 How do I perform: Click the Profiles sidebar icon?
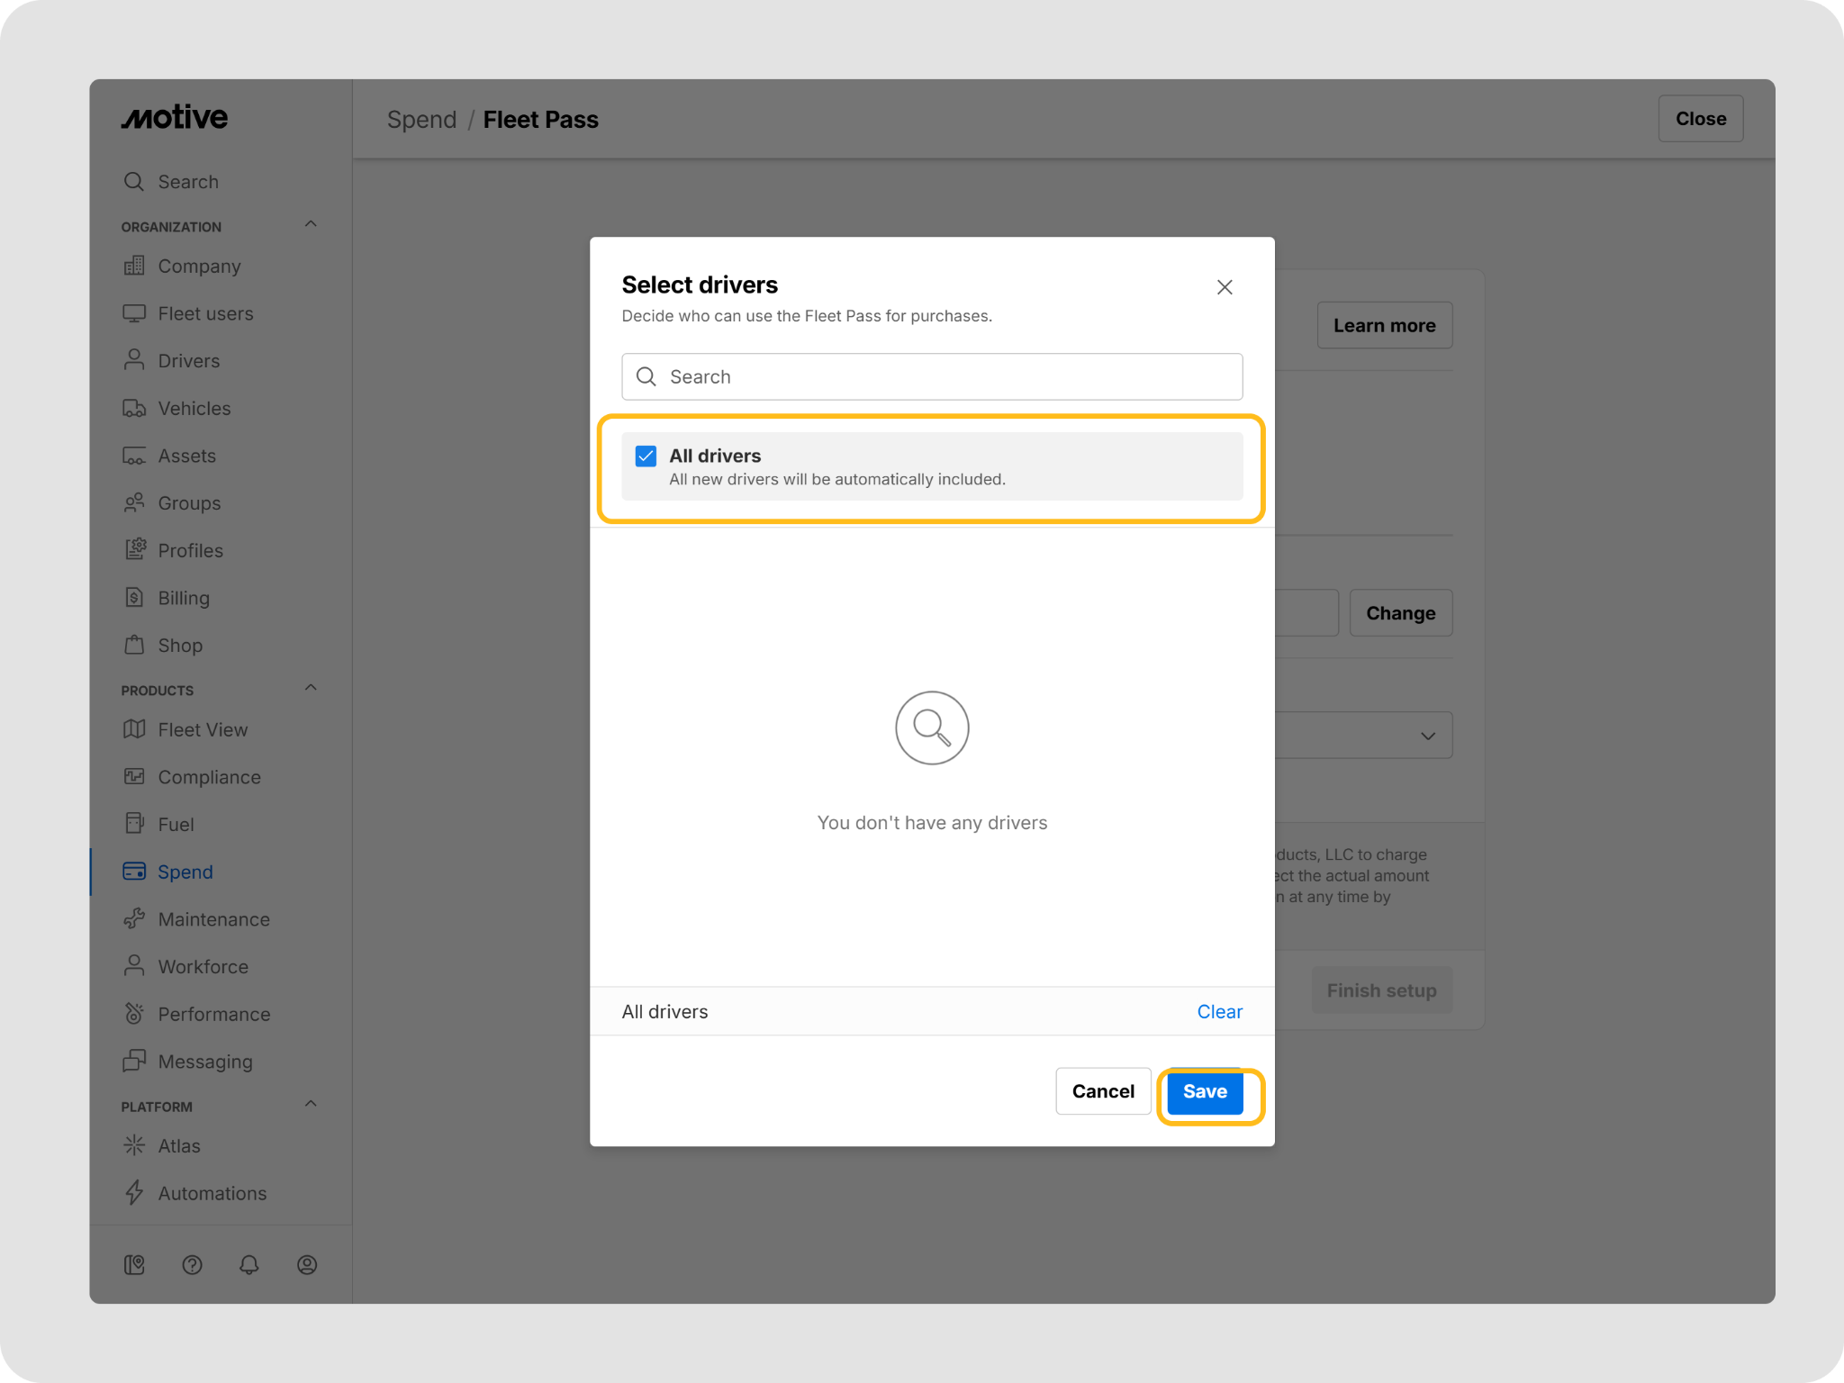coord(134,550)
